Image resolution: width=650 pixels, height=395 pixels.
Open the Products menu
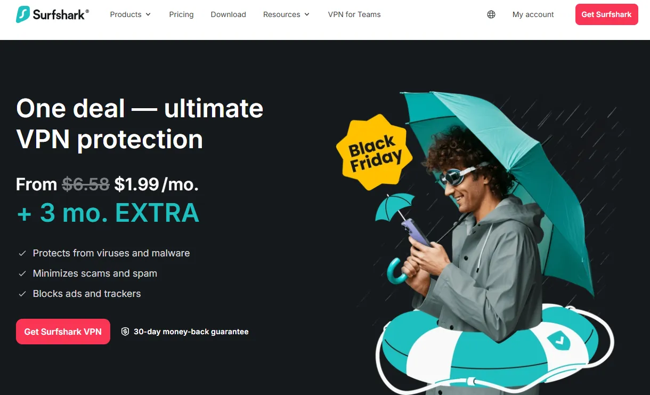coord(131,14)
